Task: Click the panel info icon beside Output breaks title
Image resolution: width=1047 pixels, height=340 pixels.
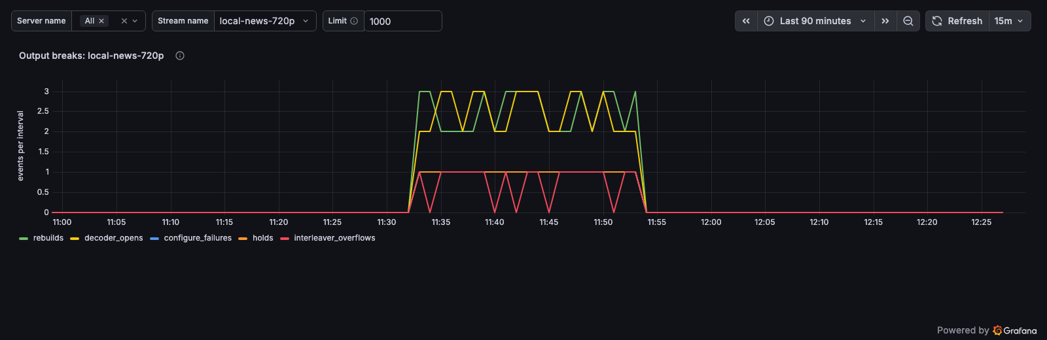Action: (x=180, y=56)
